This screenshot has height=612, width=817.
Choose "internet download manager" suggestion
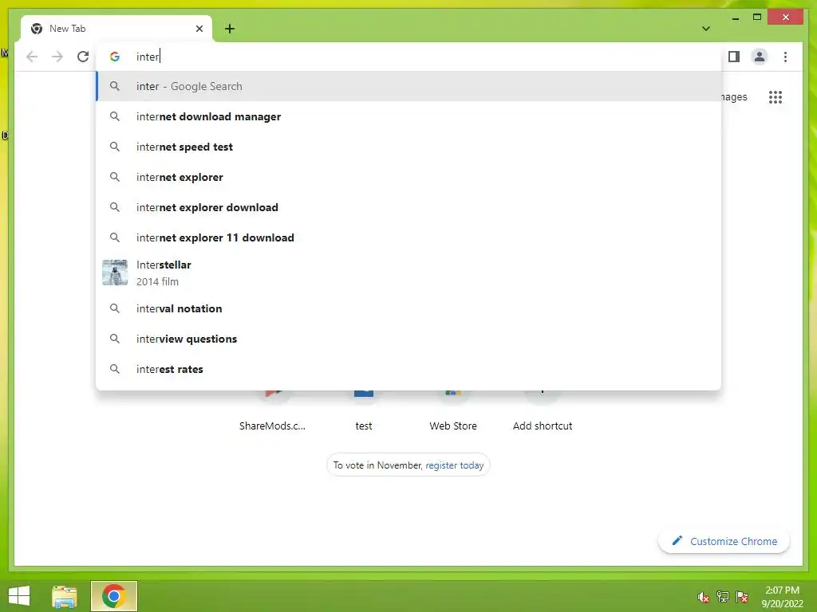[x=408, y=116]
